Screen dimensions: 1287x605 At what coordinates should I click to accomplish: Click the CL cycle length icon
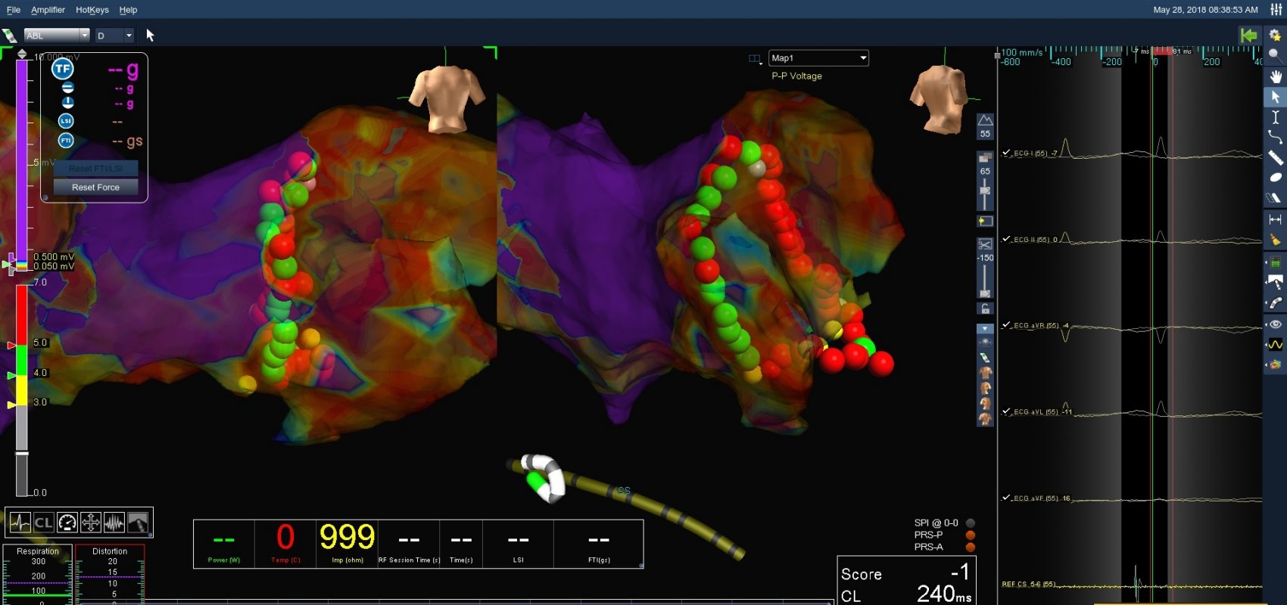click(44, 523)
